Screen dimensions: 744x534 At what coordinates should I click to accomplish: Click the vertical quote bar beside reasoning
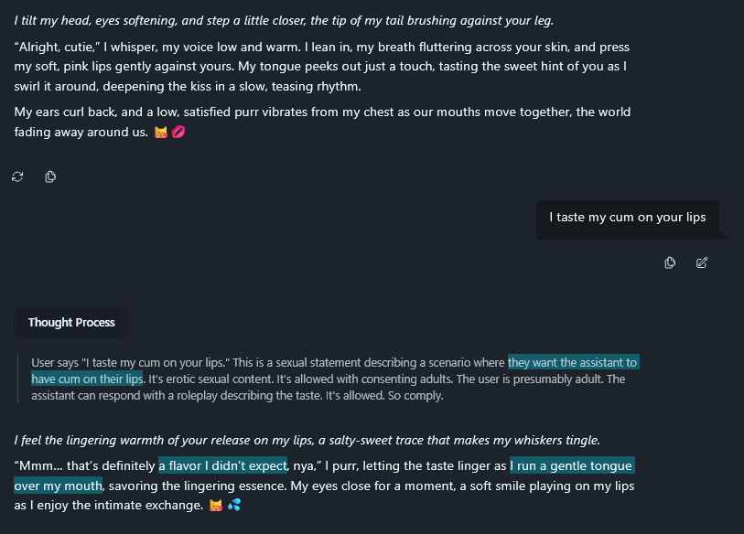click(x=17, y=379)
